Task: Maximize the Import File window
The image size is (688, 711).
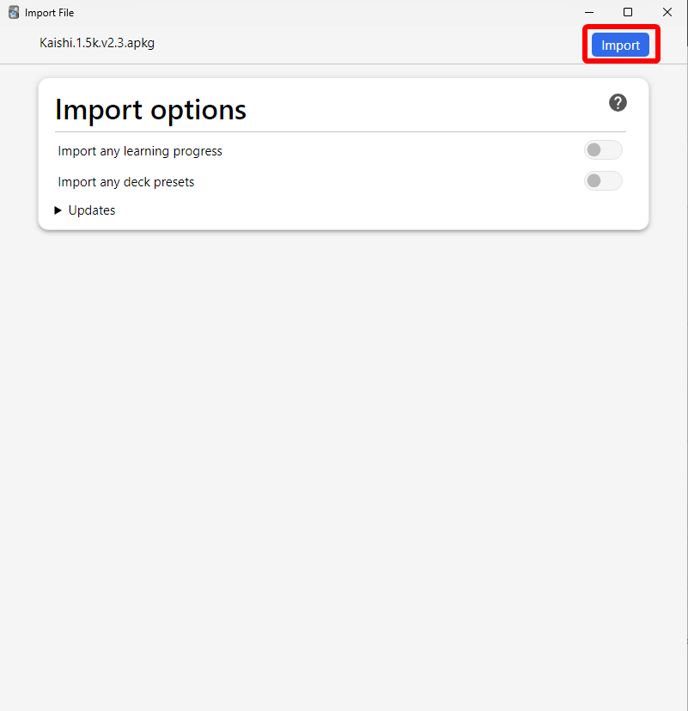Action: point(628,12)
